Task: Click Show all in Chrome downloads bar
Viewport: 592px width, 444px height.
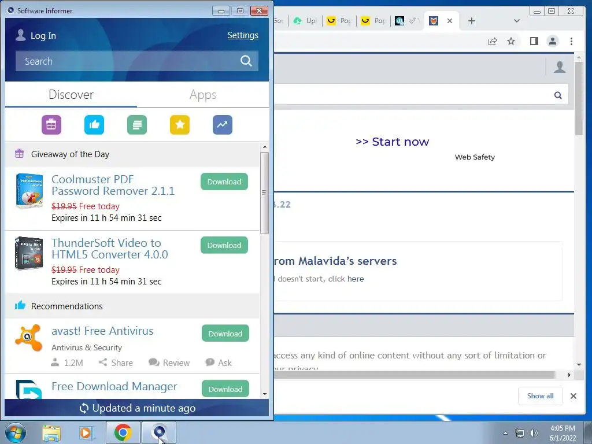Action: click(x=541, y=395)
